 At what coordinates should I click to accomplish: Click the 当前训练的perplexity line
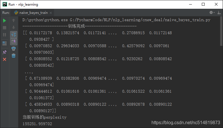pyautogui.click(x=44, y=117)
